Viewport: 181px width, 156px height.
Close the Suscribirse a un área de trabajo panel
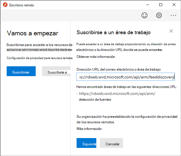point(171,31)
